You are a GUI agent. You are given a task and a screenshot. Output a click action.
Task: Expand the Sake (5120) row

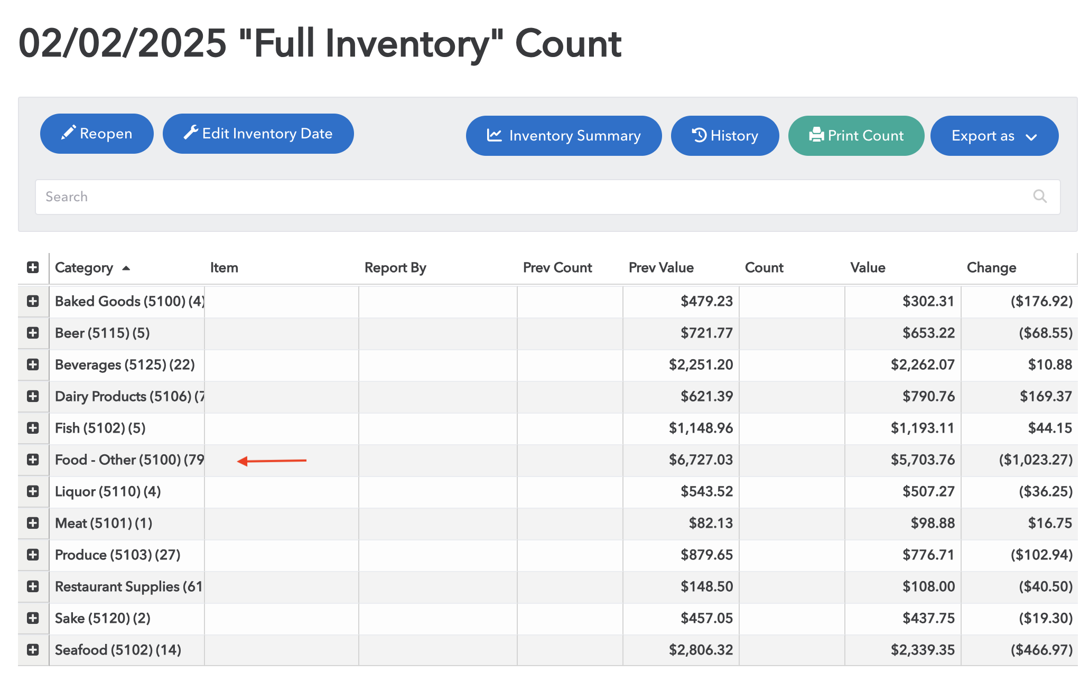tap(33, 618)
